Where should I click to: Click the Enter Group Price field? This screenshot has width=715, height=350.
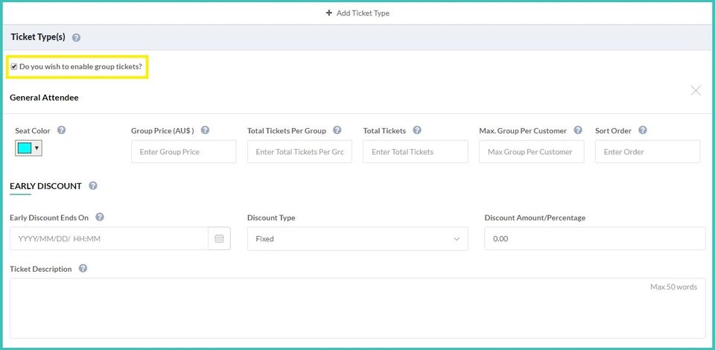coord(183,152)
